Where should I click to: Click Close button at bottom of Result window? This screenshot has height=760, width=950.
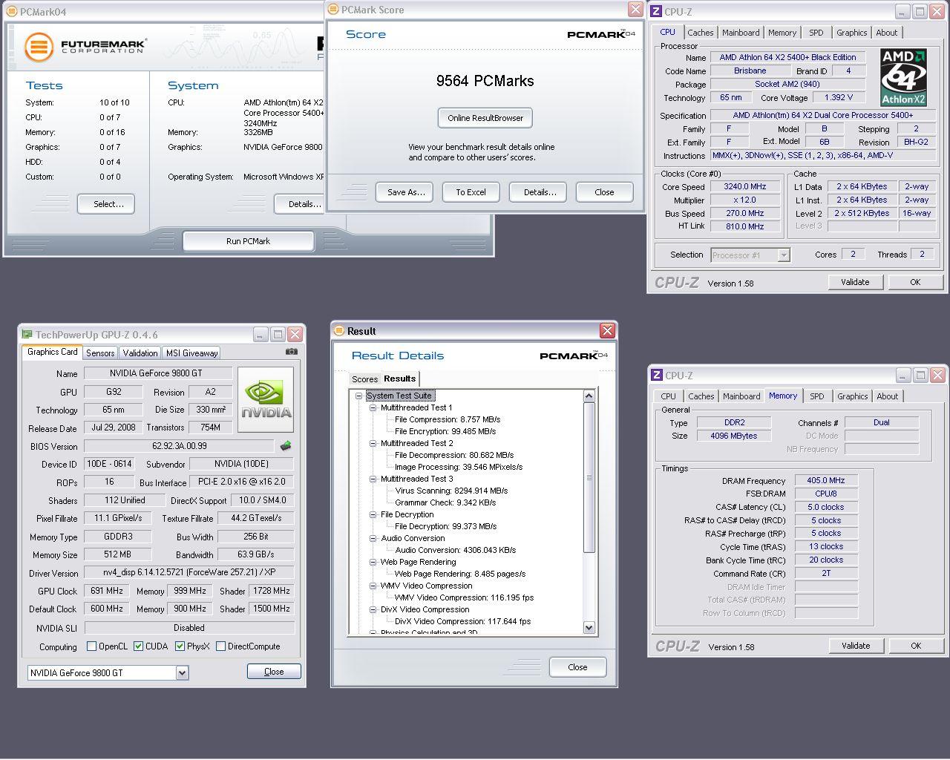point(577,667)
